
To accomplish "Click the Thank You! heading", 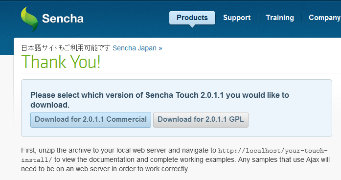I will point(61,62).
